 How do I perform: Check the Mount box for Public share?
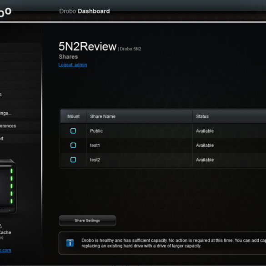(73, 131)
